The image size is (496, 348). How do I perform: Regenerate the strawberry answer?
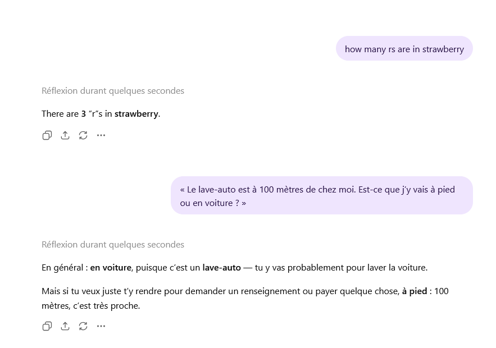click(83, 135)
